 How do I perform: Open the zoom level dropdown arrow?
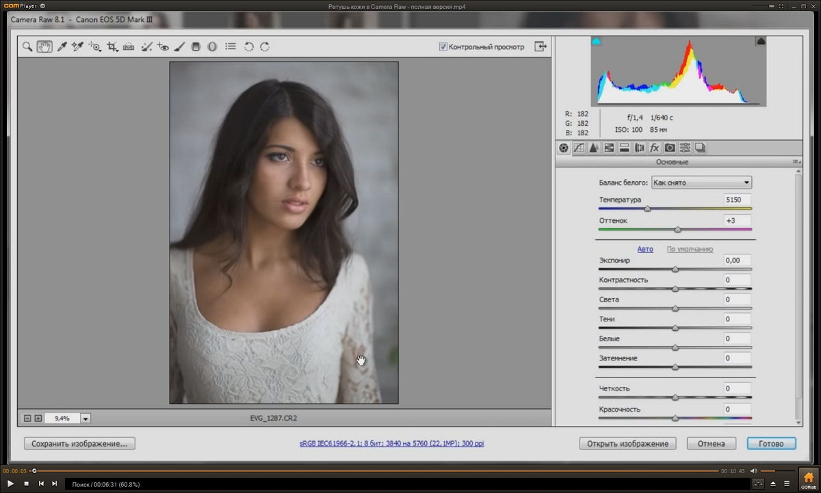pyautogui.click(x=86, y=418)
